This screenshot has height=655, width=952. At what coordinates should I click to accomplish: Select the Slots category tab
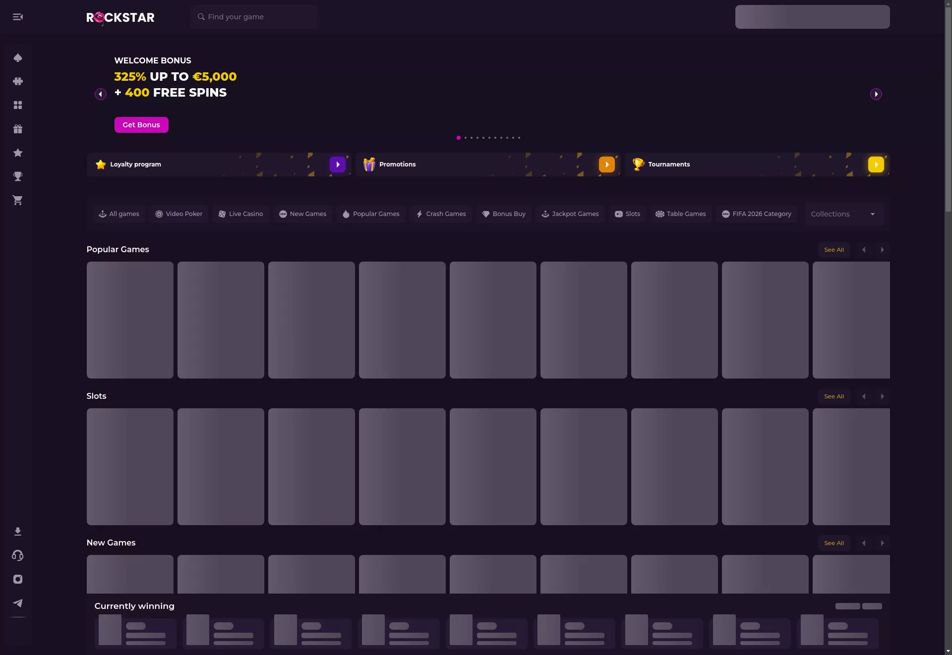[628, 214]
